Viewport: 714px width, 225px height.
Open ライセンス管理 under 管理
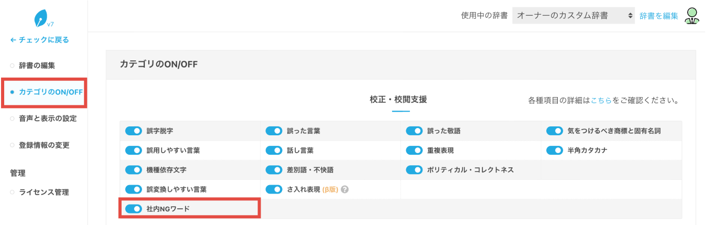[x=44, y=192]
